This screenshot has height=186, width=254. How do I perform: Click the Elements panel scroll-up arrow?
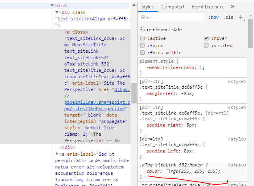pos(134,5)
